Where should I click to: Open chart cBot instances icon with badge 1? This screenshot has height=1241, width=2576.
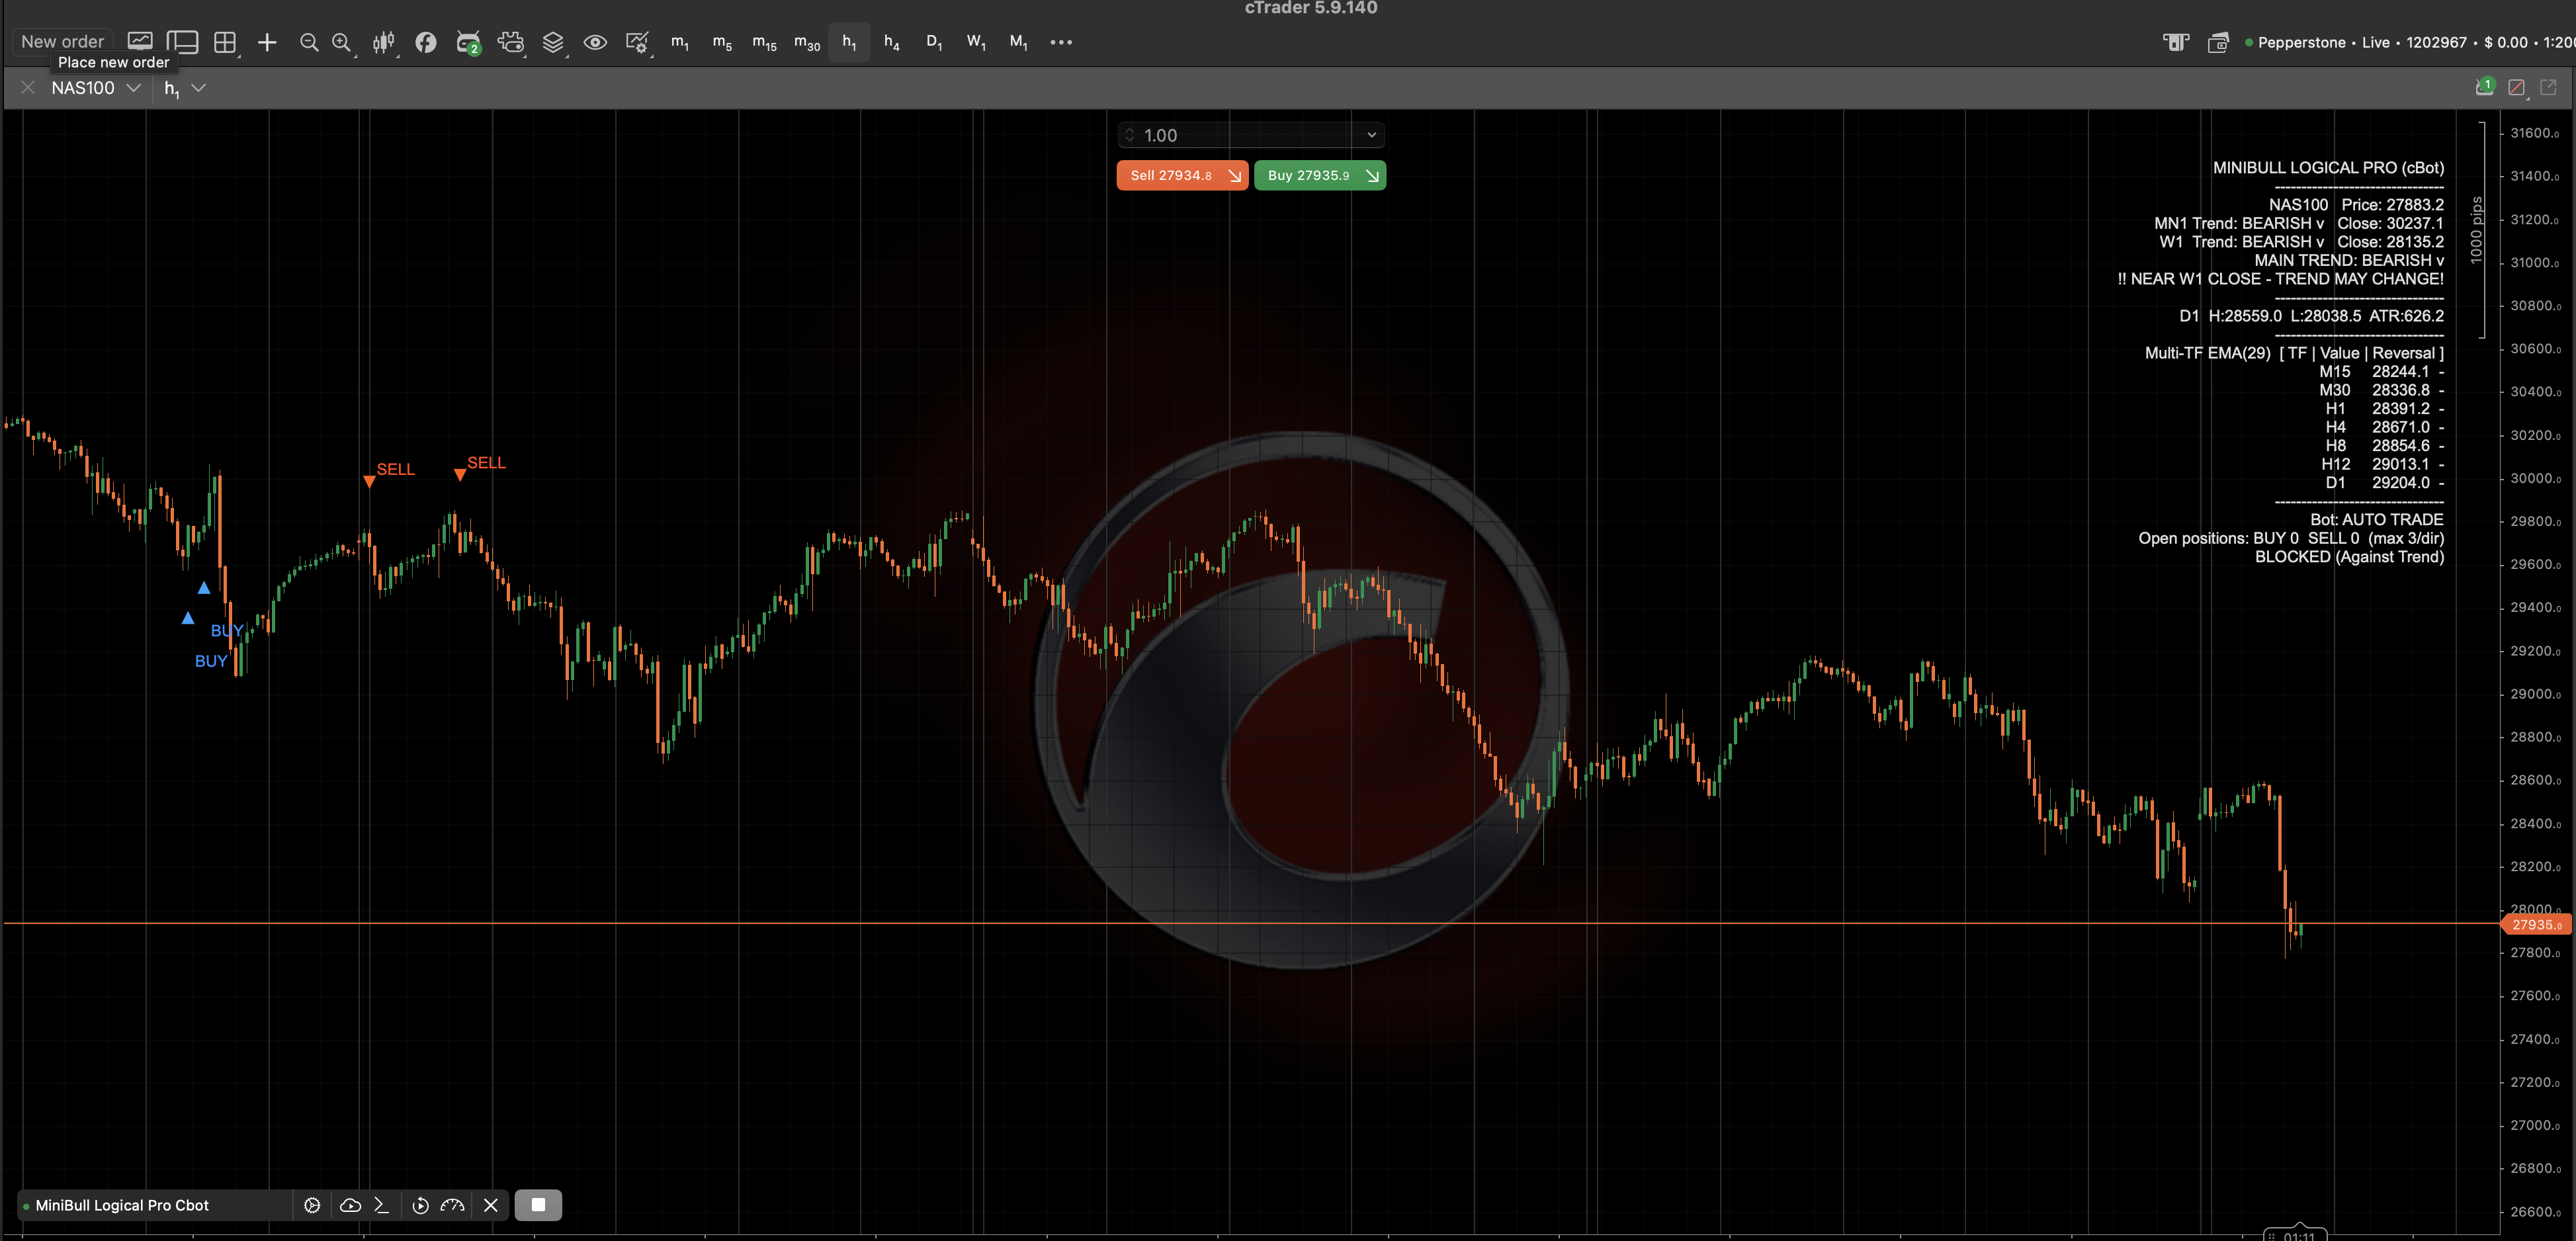[2485, 87]
